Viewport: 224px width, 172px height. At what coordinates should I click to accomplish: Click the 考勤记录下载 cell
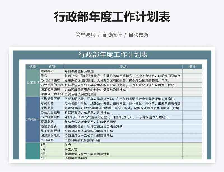[x=52, y=99]
